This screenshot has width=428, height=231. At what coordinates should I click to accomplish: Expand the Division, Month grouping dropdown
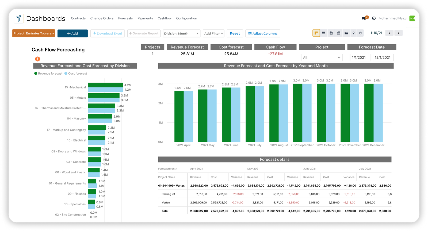tap(181, 33)
